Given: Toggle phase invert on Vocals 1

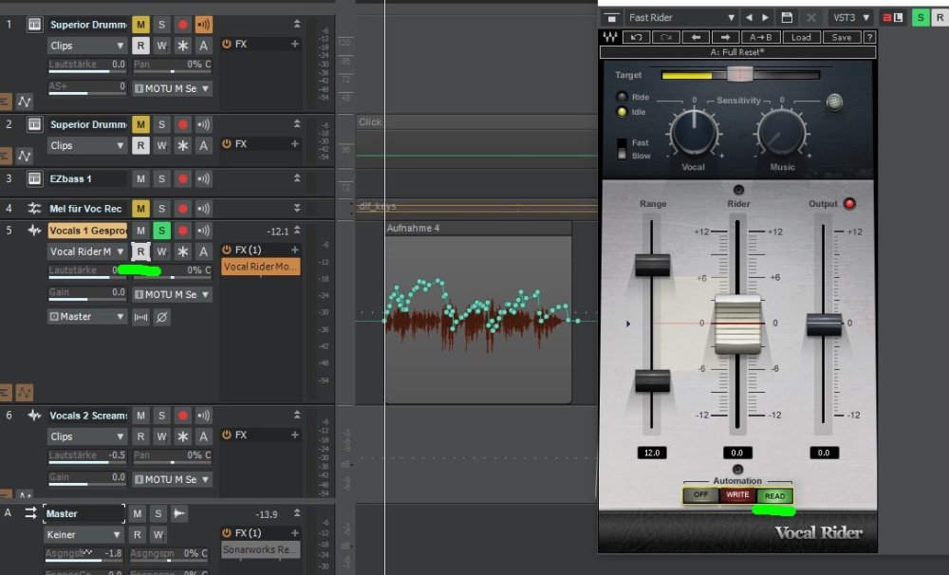Looking at the screenshot, I should pyautogui.click(x=161, y=317).
